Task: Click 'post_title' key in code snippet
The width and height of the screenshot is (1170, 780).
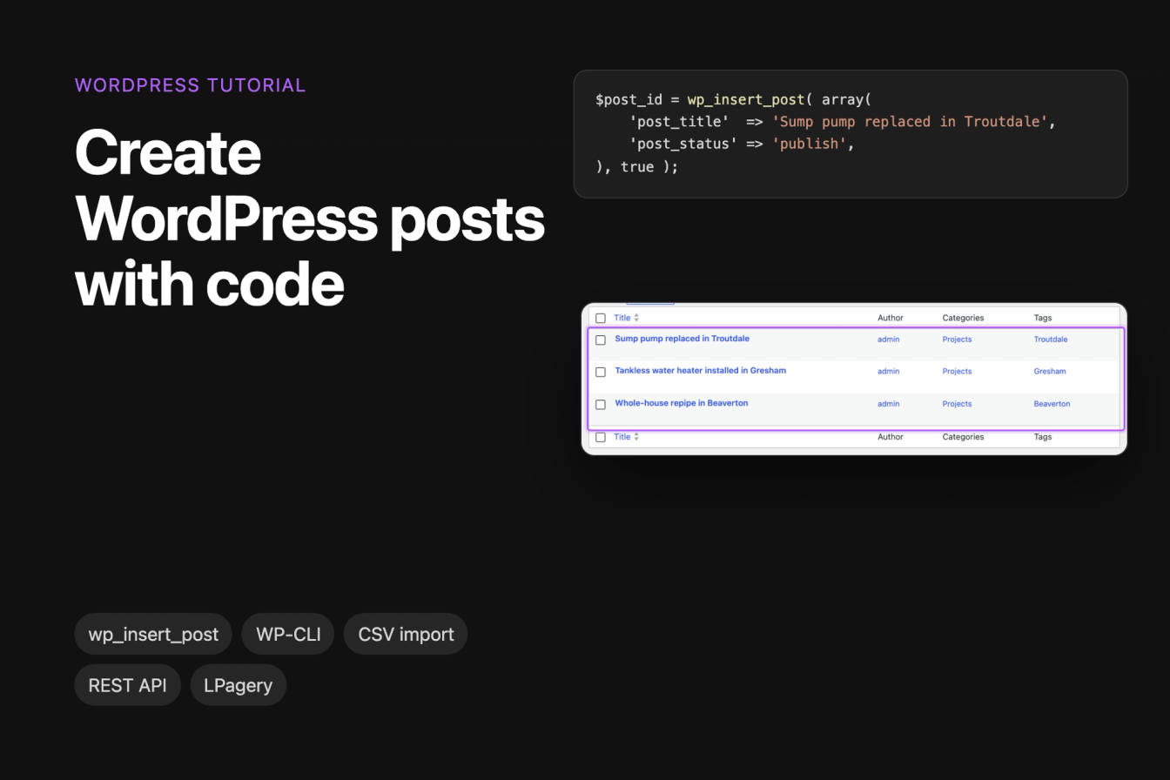Action: point(679,122)
